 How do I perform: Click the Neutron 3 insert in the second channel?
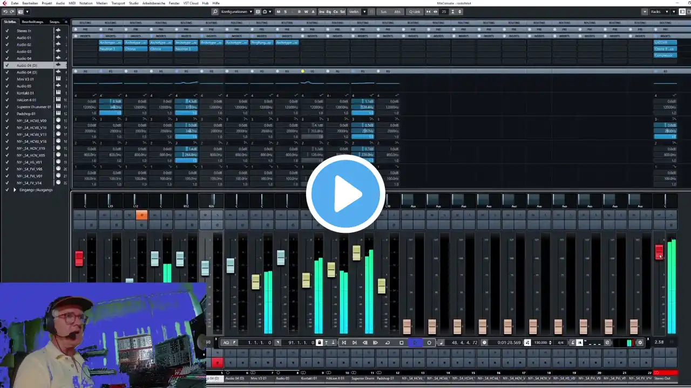[x=111, y=48]
